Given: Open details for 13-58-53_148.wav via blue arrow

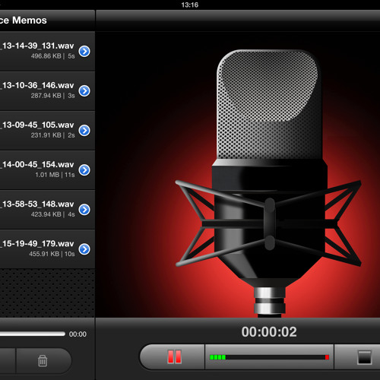Looking at the screenshot, I should [x=84, y=209].
